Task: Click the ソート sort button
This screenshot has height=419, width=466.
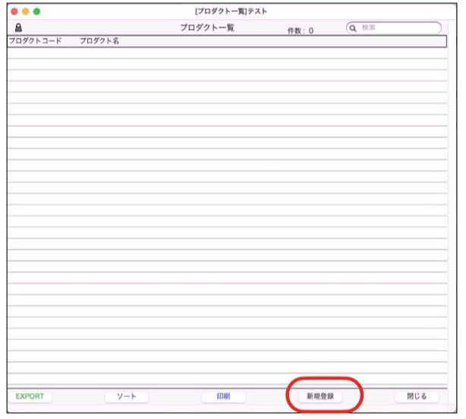Action: (x=126, y=396)
